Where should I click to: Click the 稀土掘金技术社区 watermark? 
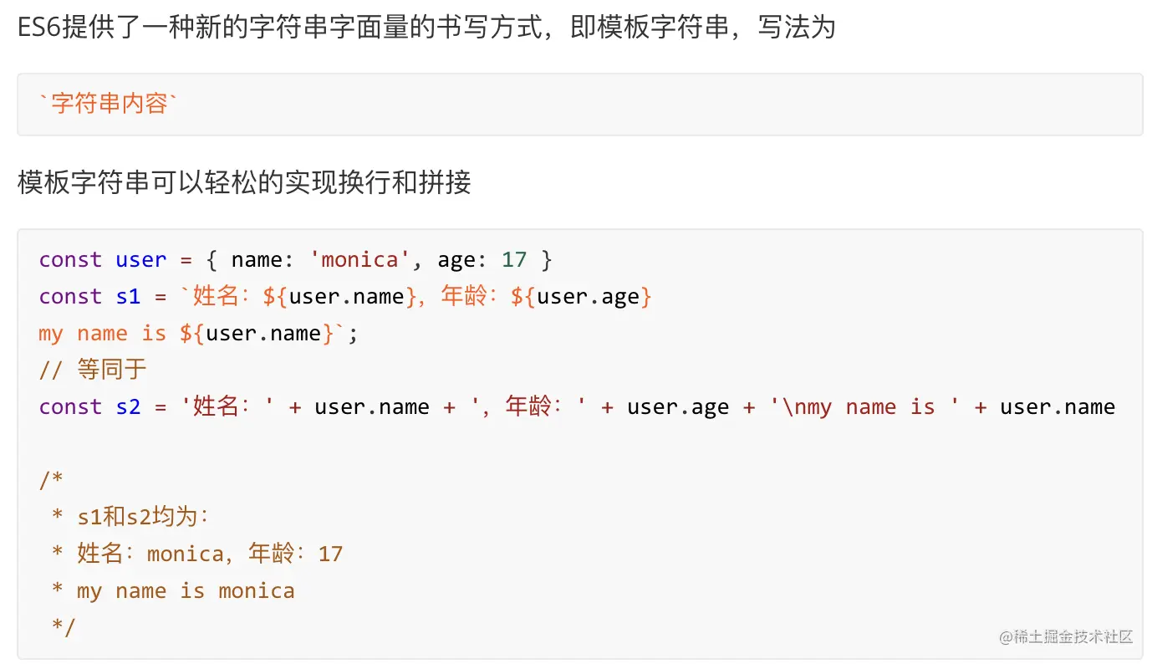coord(1066,636)
